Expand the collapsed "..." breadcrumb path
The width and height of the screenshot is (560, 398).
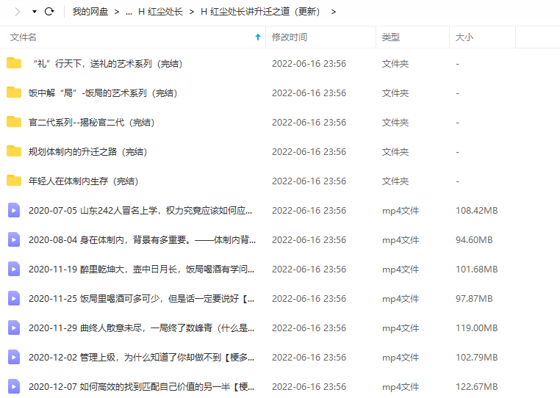coord(129,12)
